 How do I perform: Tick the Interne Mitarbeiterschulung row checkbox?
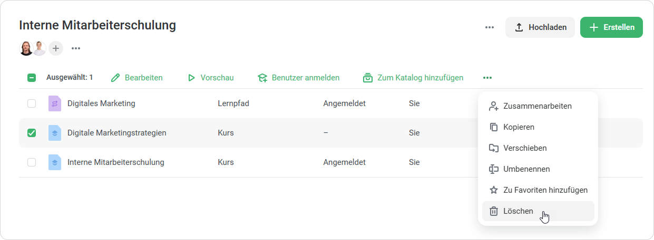point(32,162)
